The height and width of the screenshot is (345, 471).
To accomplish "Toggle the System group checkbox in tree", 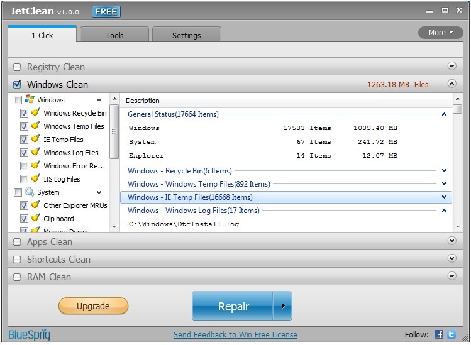I will pos(18,192).
